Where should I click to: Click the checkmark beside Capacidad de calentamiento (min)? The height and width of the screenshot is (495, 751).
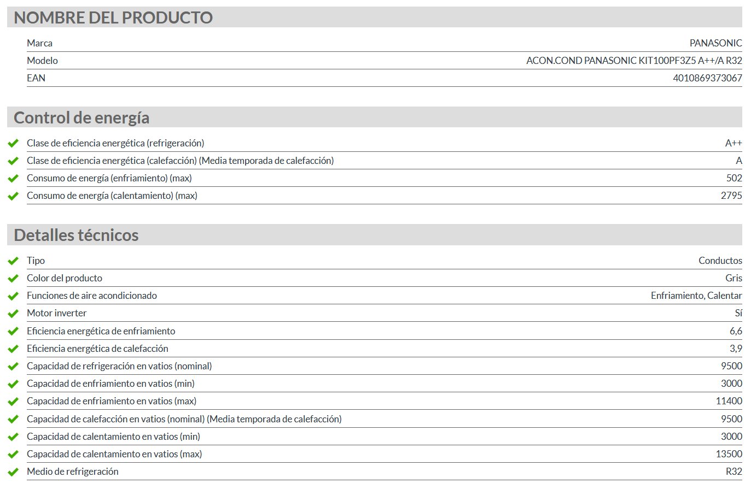tap(13, 437)
